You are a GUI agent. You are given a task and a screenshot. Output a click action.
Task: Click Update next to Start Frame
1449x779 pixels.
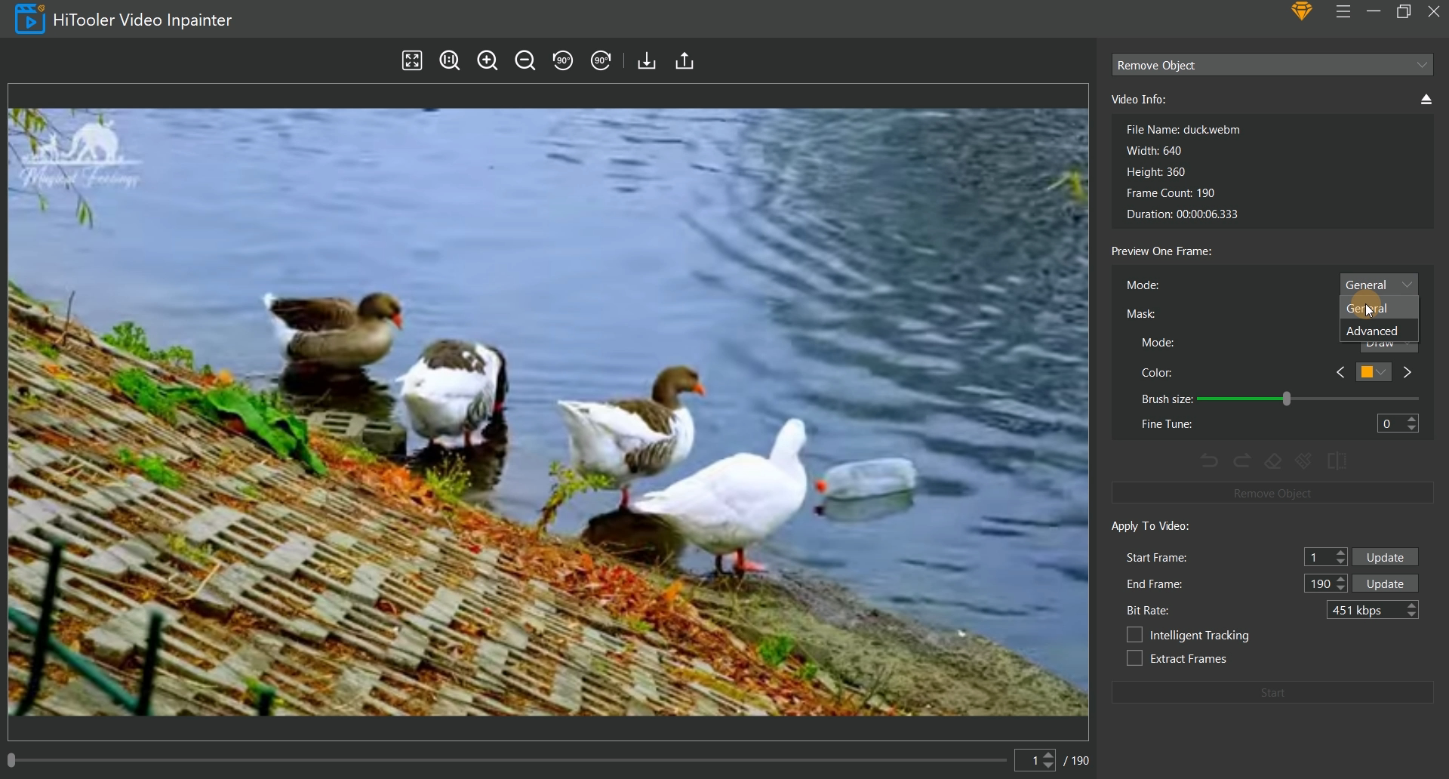1385,557
